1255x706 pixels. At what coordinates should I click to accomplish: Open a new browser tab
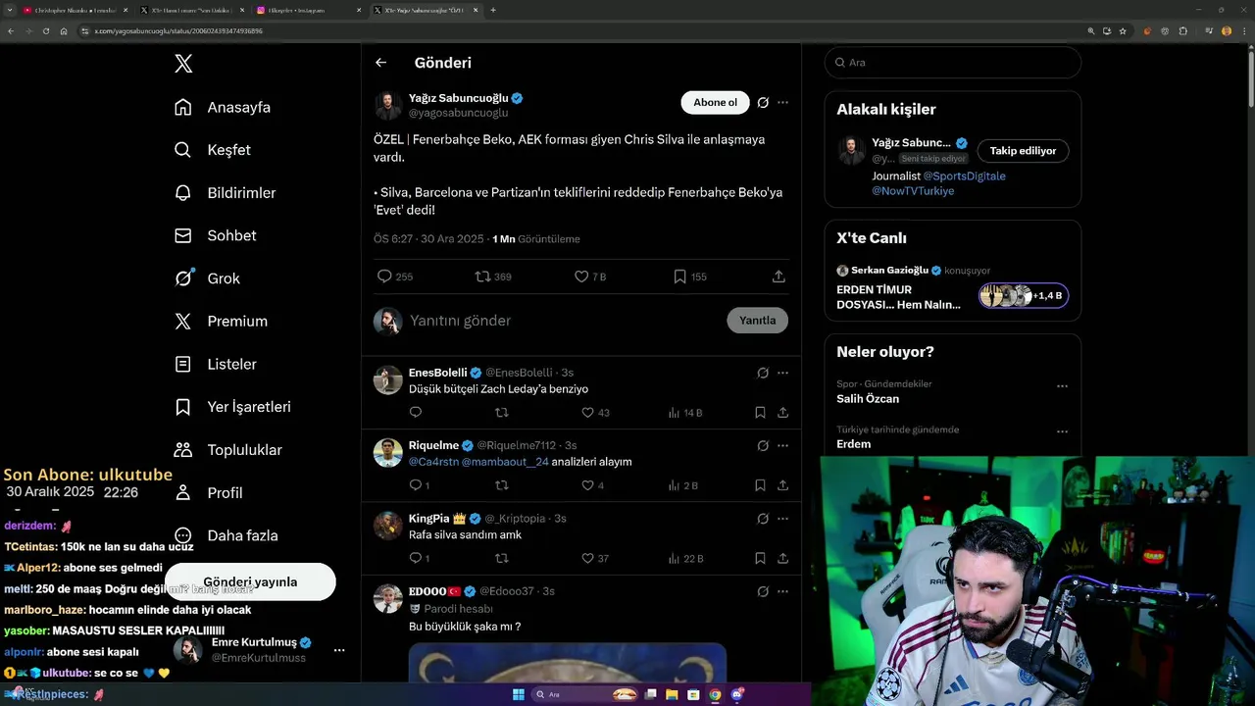[x=493, y=10]
